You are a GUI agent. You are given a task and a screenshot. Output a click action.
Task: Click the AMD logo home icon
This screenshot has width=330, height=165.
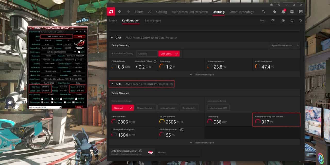pos(111,12)
